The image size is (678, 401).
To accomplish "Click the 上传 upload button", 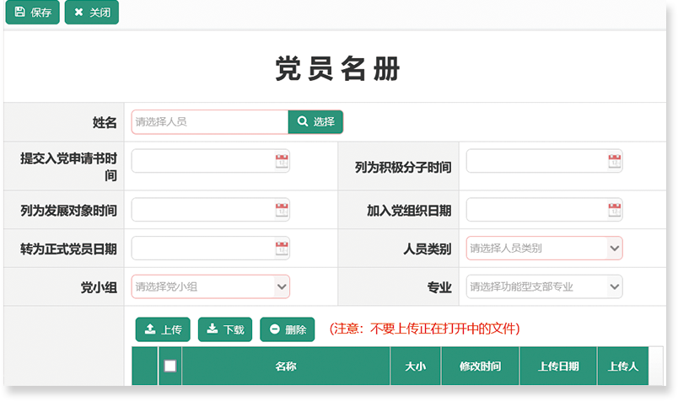I will click(163, 329).
